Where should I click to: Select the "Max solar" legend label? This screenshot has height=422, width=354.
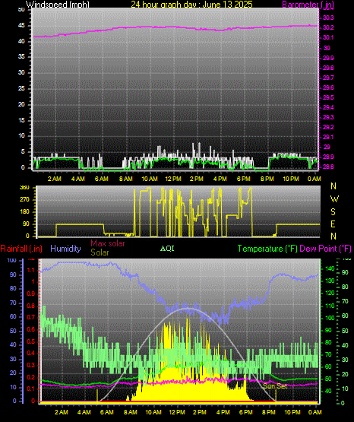(108, 243)
